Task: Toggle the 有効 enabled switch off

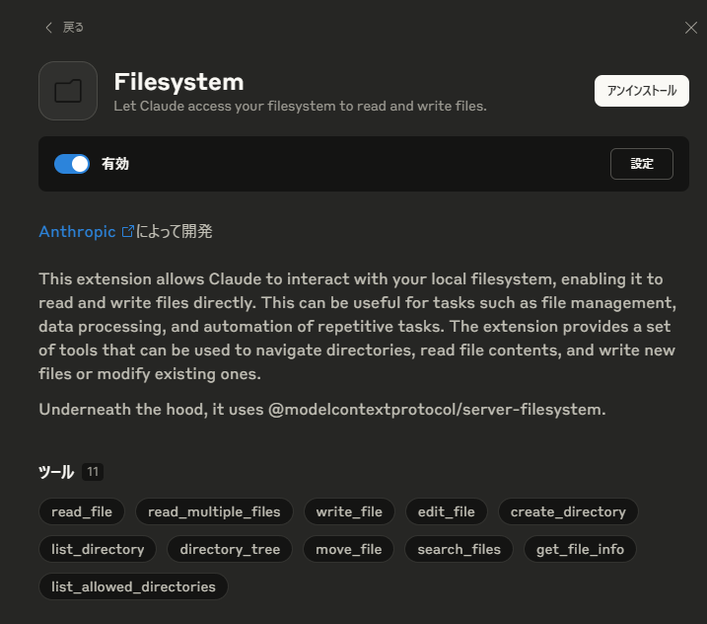Action: click(x=72, y=164)
